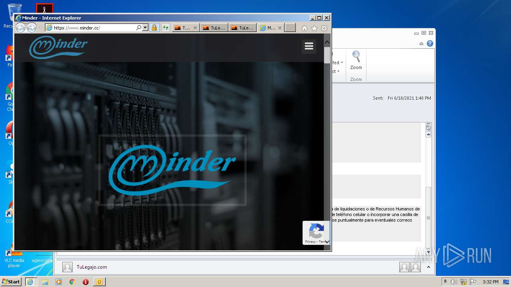The width and height of the screenshot is (511, 287).
Task: Click the Zoom button in Outlook ribbon
Action: (x=356, y=60)
